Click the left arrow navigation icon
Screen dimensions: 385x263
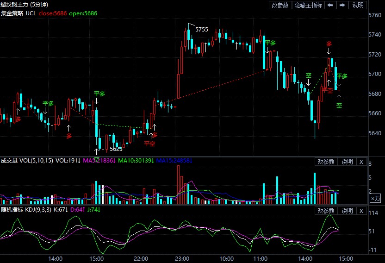[x=330, y=5]
